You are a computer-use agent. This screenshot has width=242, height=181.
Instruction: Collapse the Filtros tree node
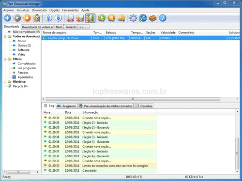(x=5, y=59)
